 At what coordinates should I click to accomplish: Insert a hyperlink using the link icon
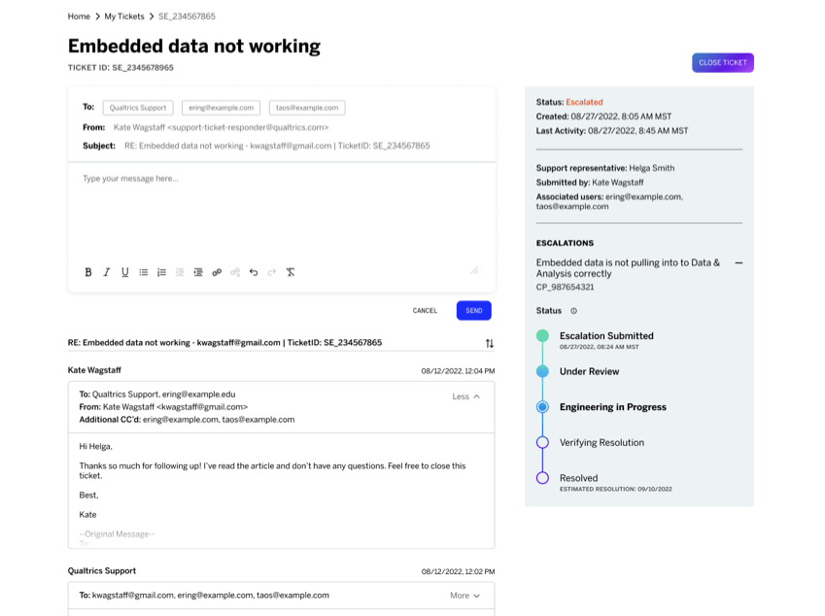[x=217, y=272]
